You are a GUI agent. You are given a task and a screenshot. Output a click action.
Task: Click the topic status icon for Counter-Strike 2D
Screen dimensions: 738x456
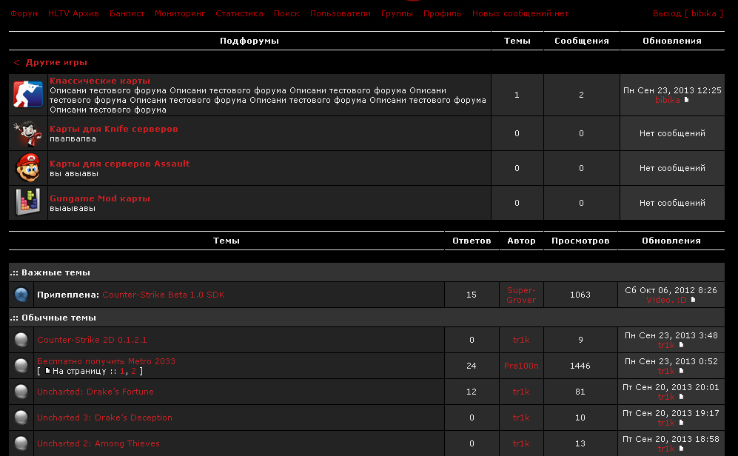[x=21, y=340]
